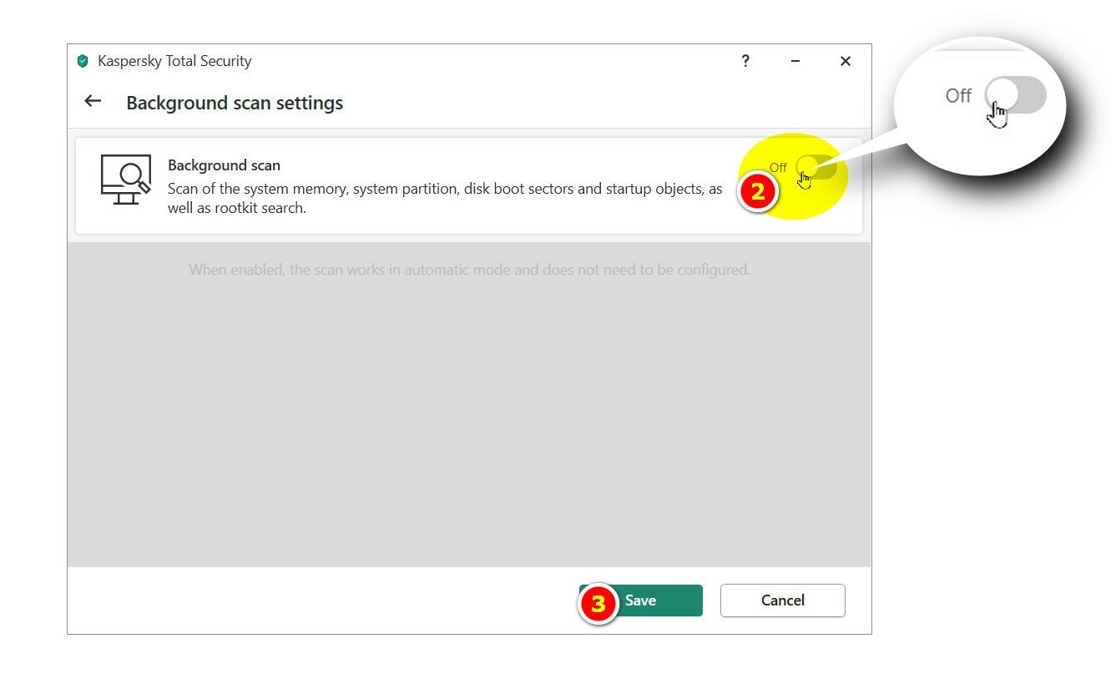
Task: Toggle the Background scan switch in settings window
Action: pos(816,167)
